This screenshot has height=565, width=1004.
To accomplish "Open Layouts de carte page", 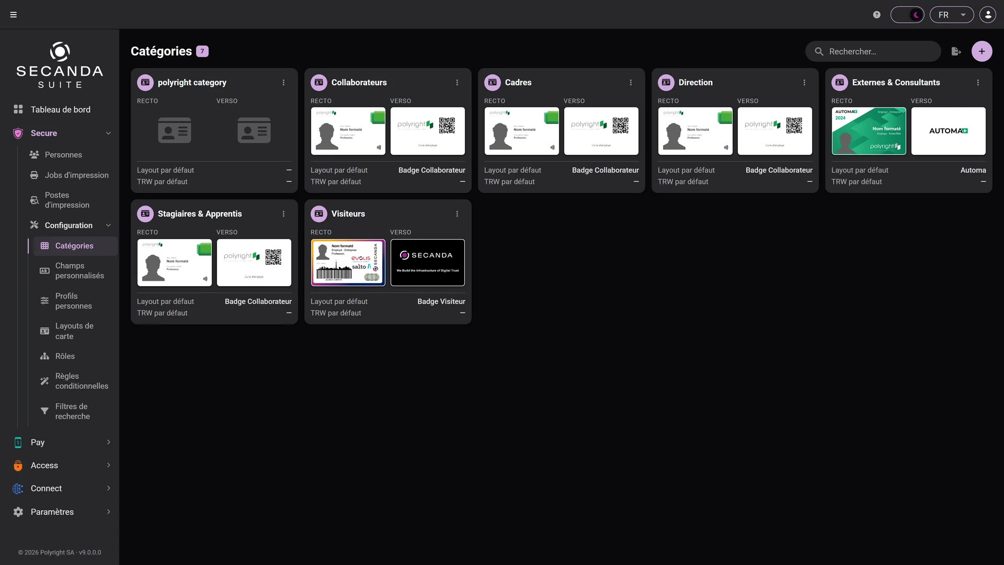I will click(75, 331).
